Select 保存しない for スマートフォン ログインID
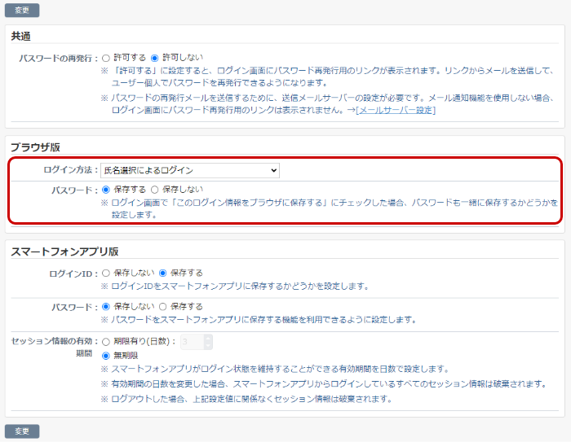The height and width of the screenshot is (442, 571). [x=106, y=274]
